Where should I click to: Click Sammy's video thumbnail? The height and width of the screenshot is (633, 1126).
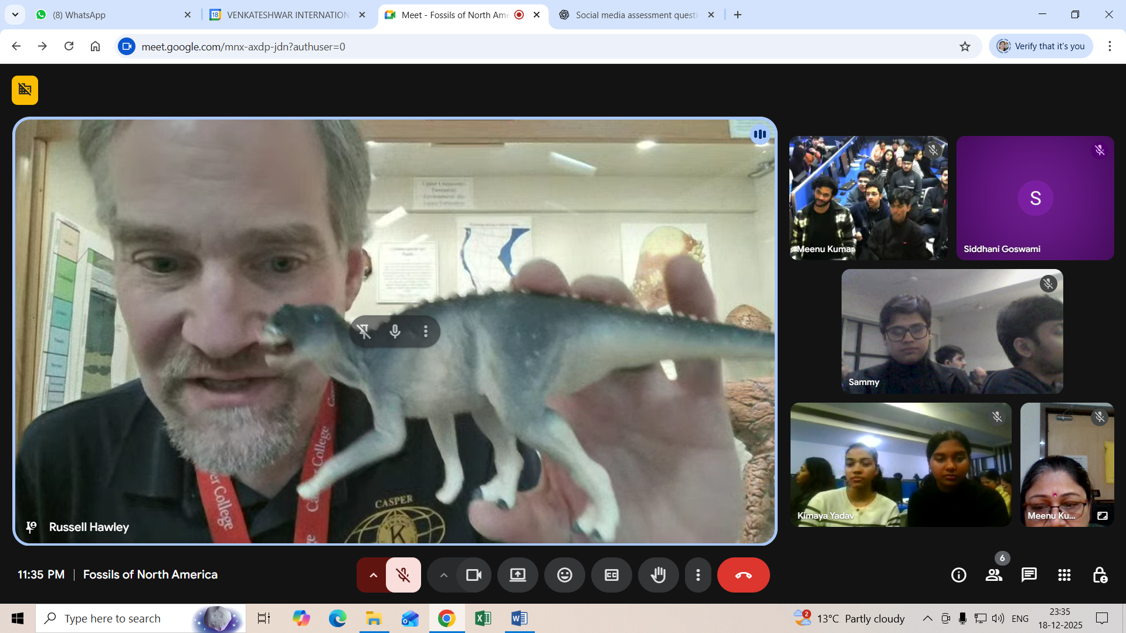click(x=951, y=331)
